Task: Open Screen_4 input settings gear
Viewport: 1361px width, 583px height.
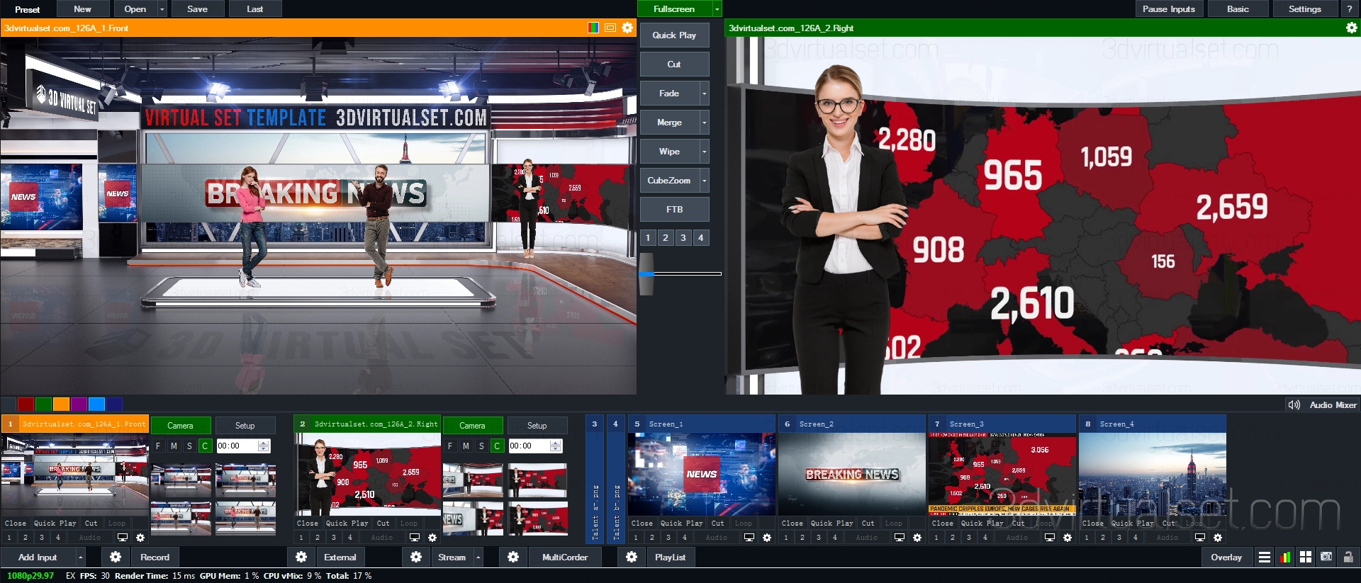Action: 1218,538
